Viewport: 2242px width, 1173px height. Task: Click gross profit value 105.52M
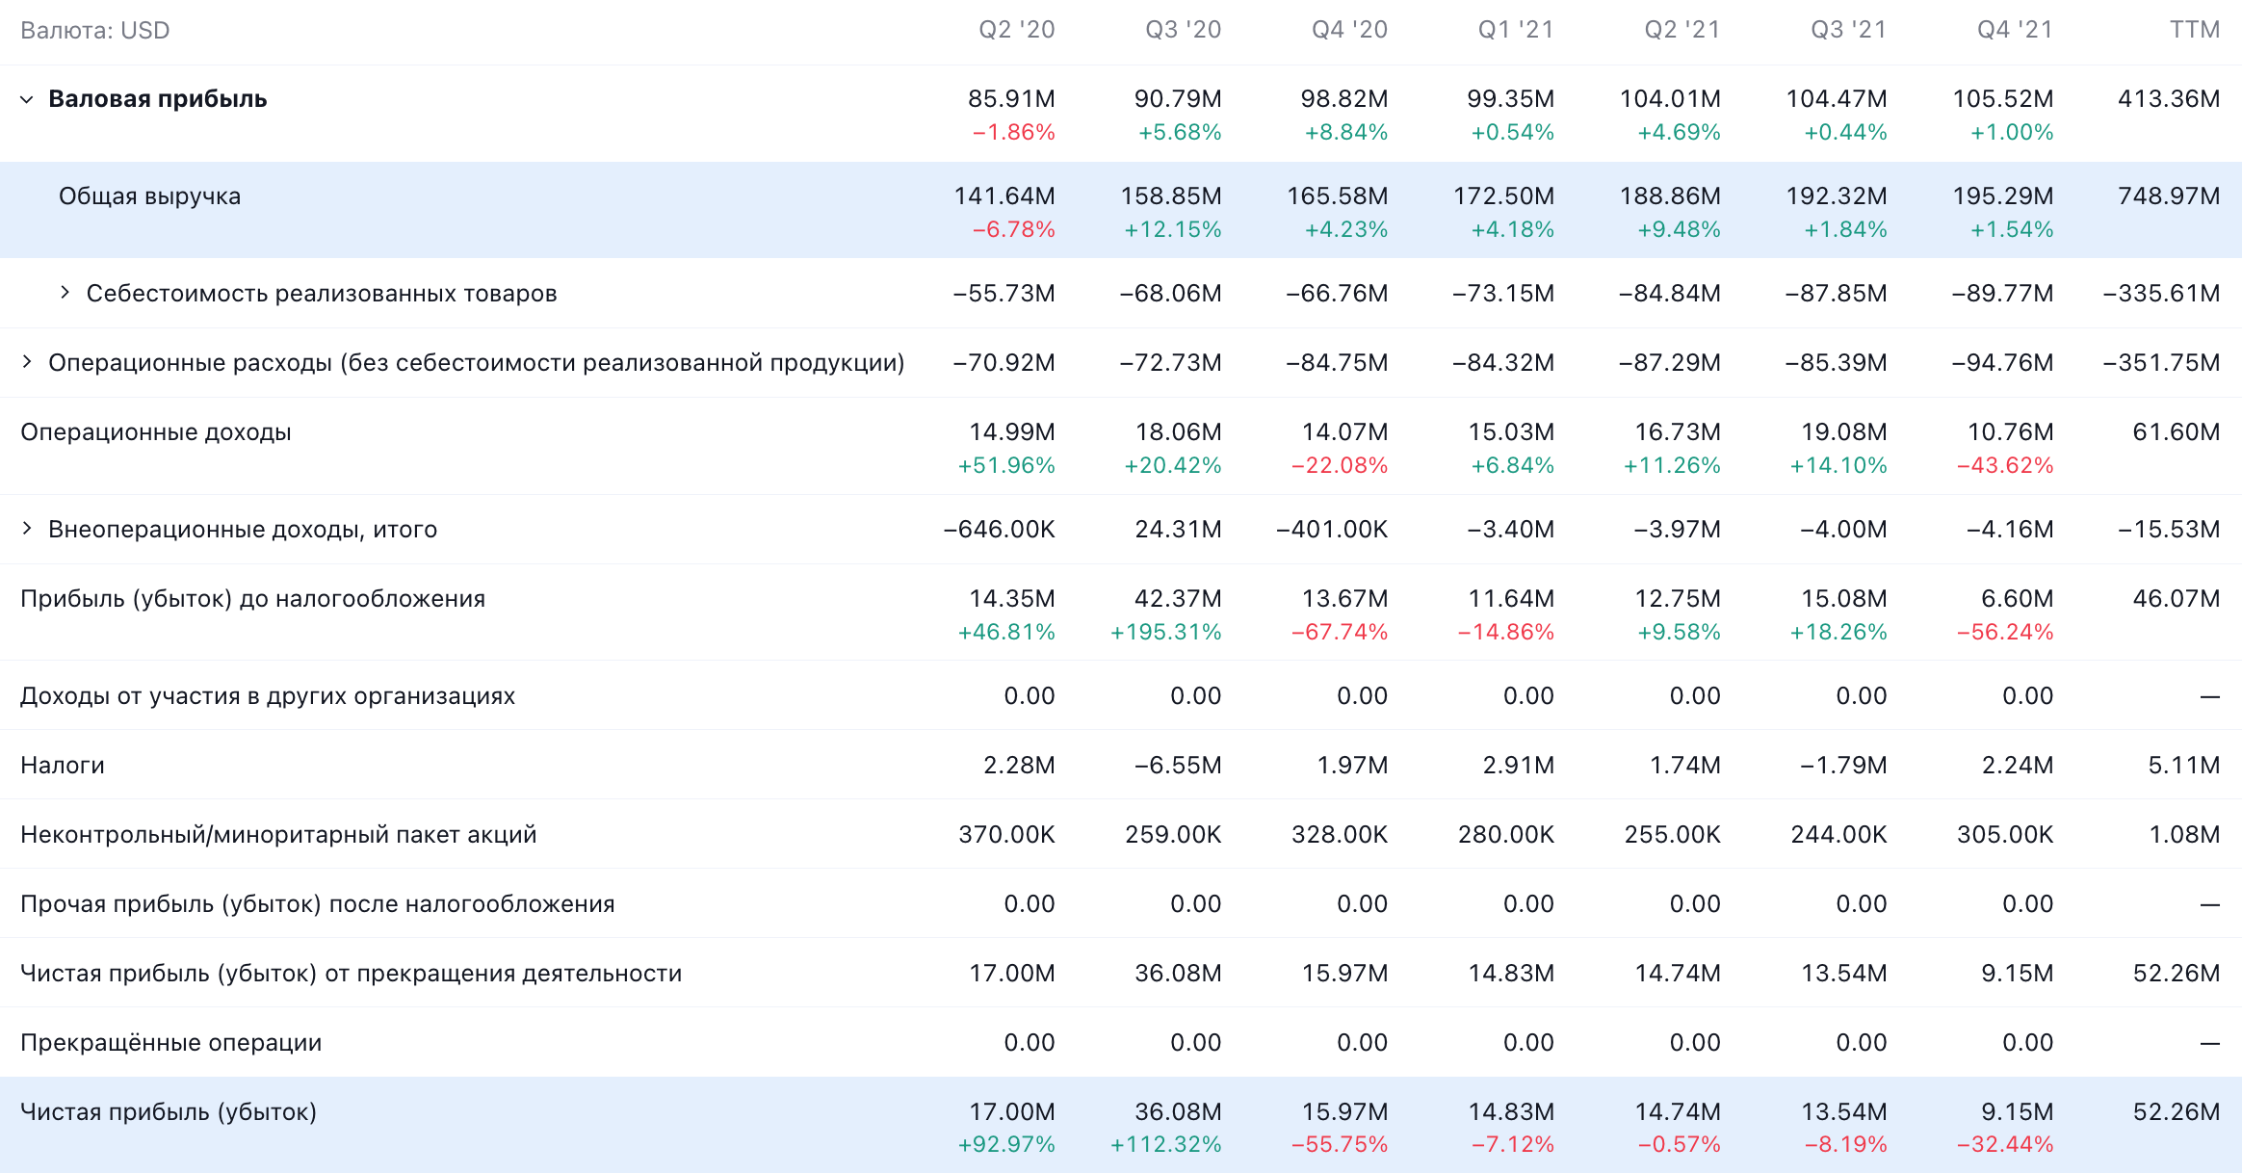pyautogui.click(x=2003, y=99)
